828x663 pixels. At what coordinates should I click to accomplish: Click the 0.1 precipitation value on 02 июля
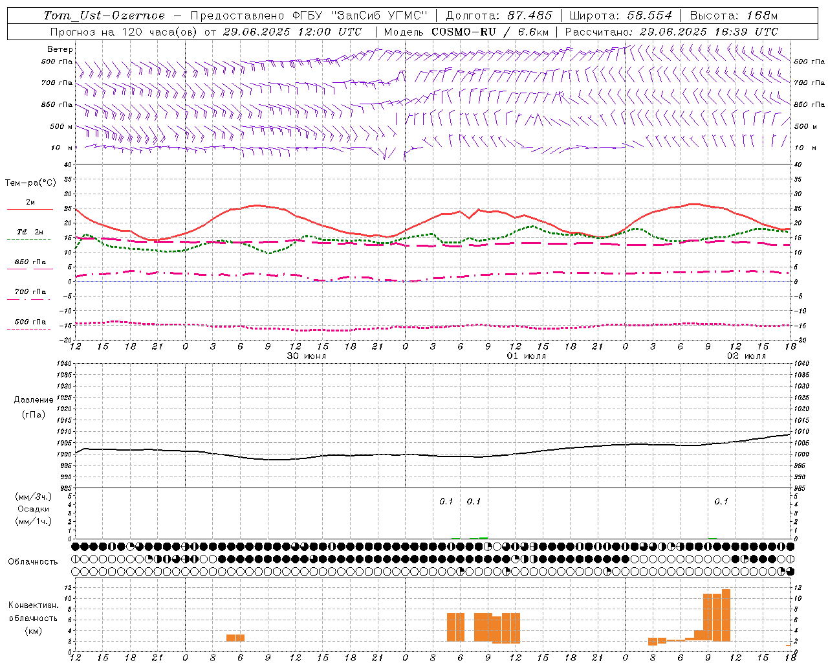721,501
